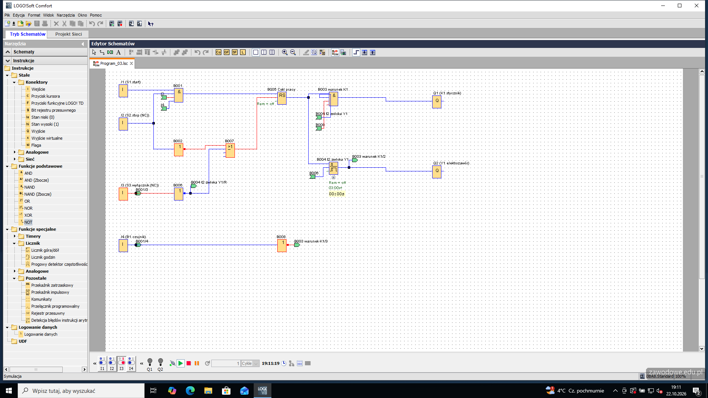Zoom in on the schematic editor
This screenshot has width=708, height=398.
[x=285, y=52]
